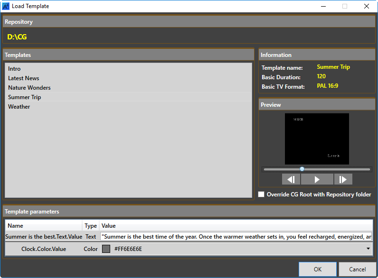378x278 pixels.
Task: Select the Summer Trip template
Action: coord(128,97)
